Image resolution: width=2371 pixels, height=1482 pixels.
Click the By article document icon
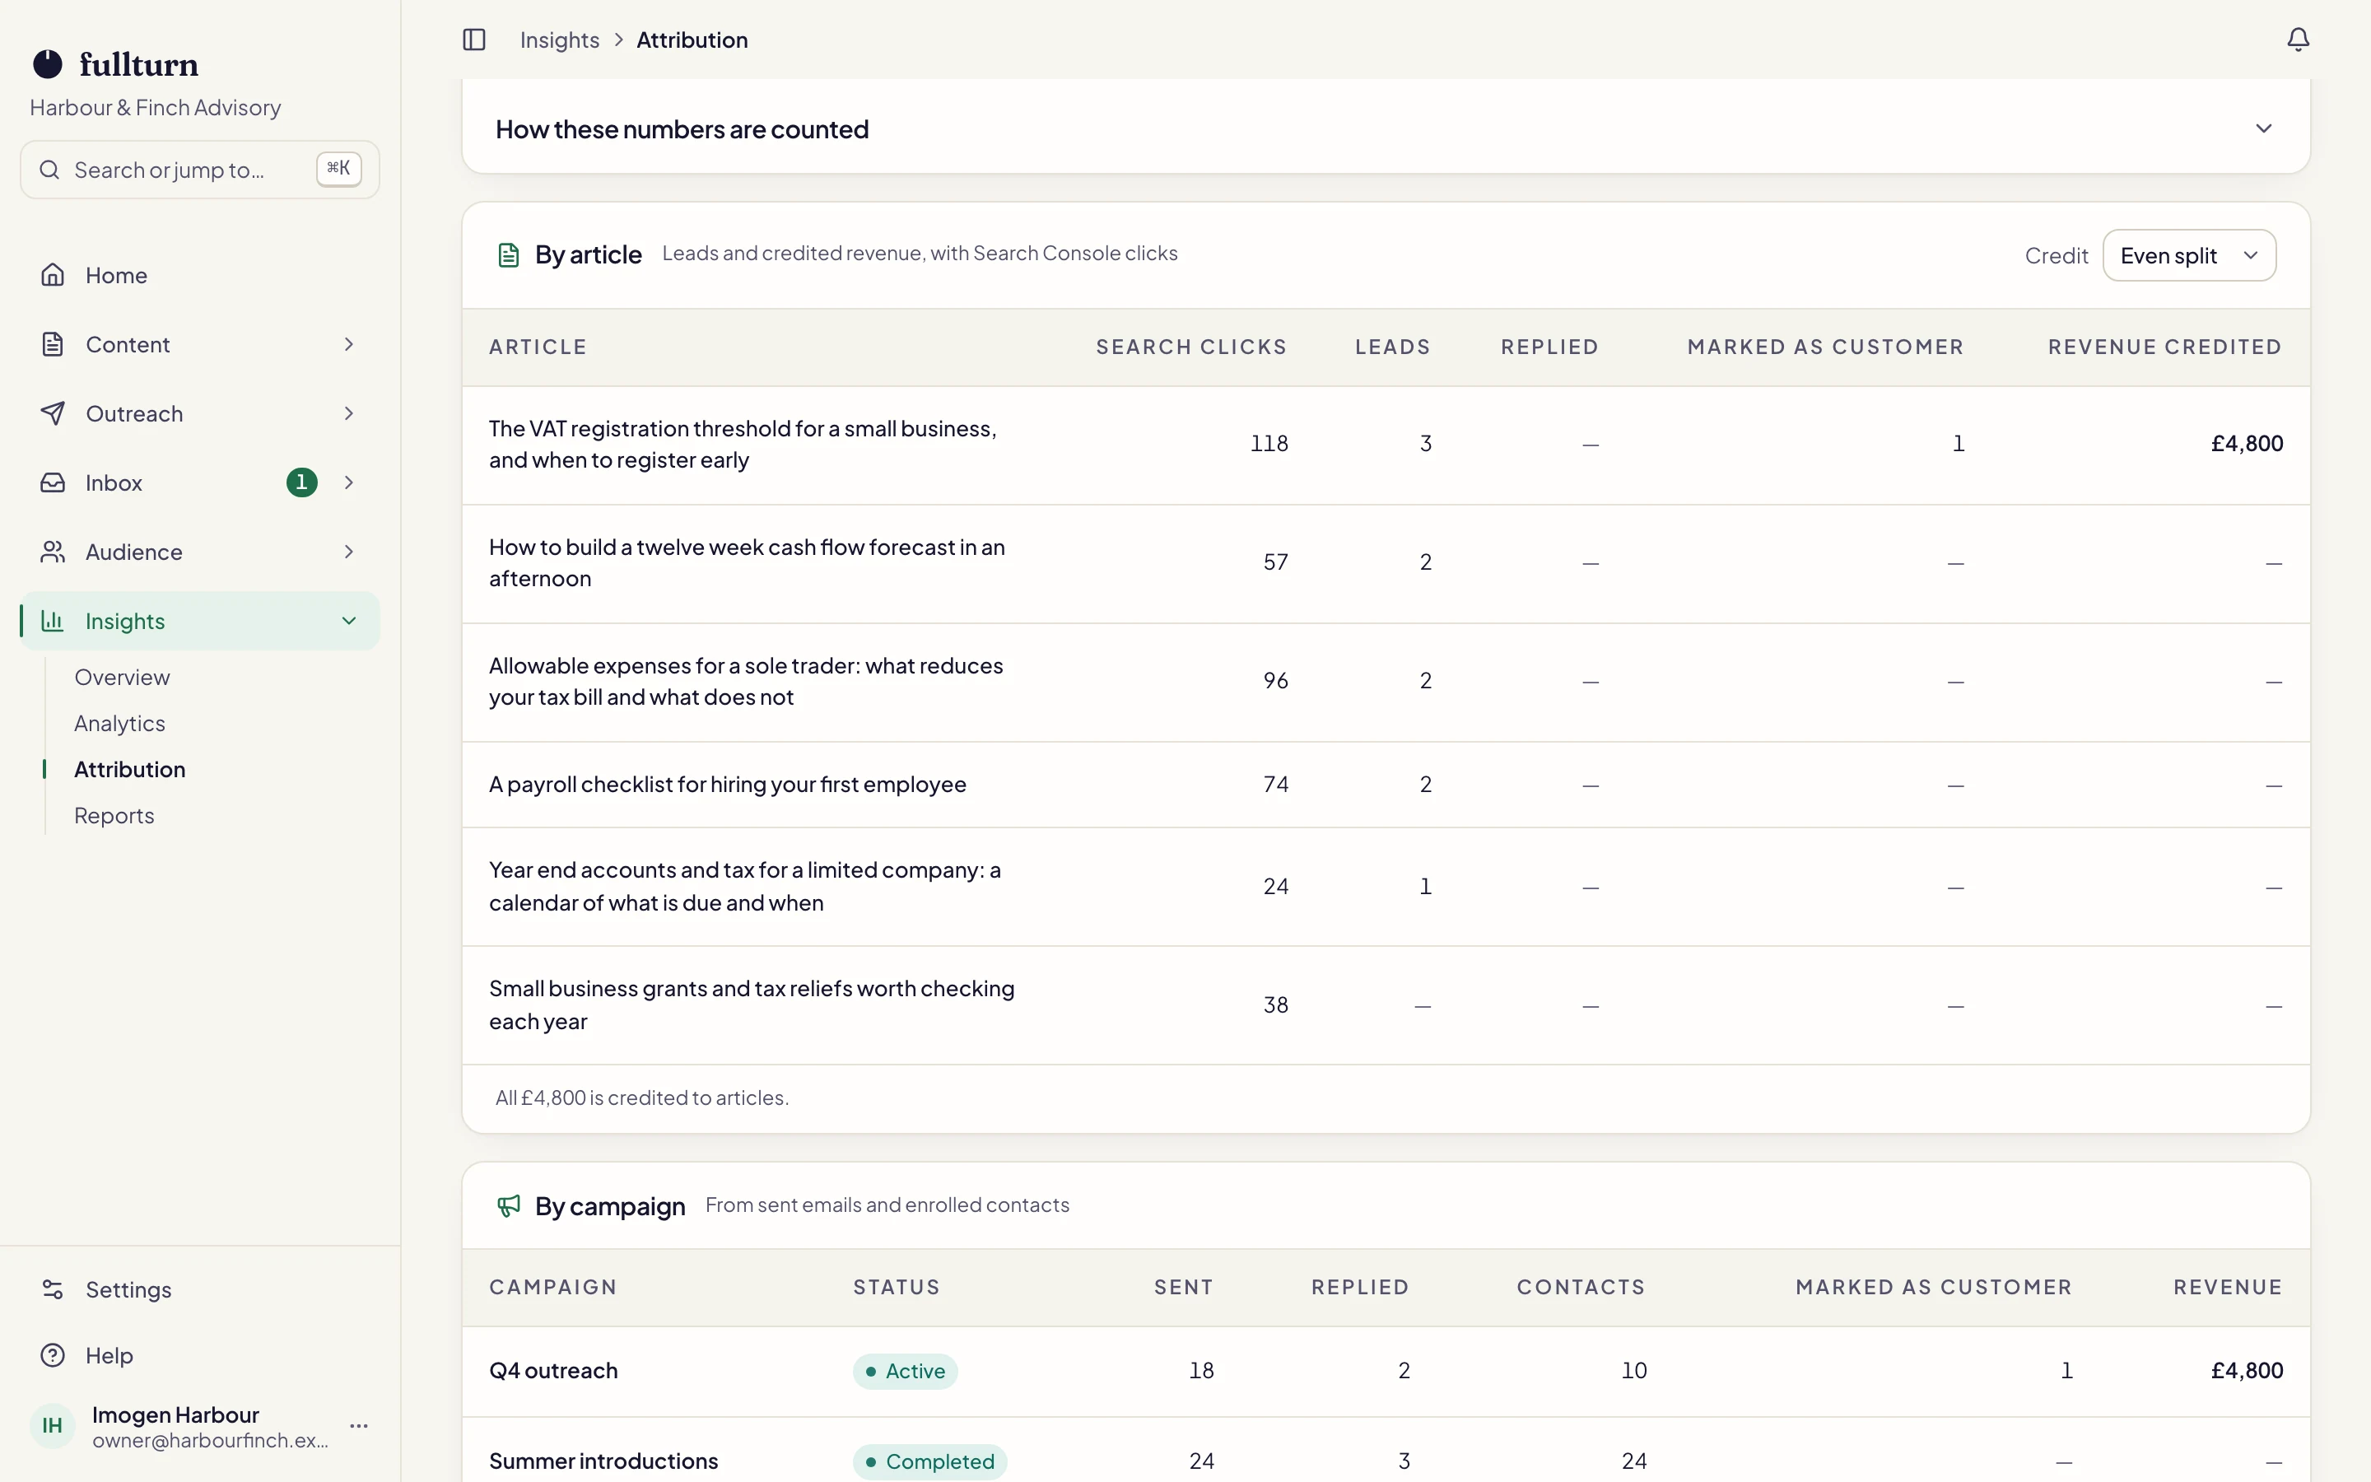[x=509, y=256]
